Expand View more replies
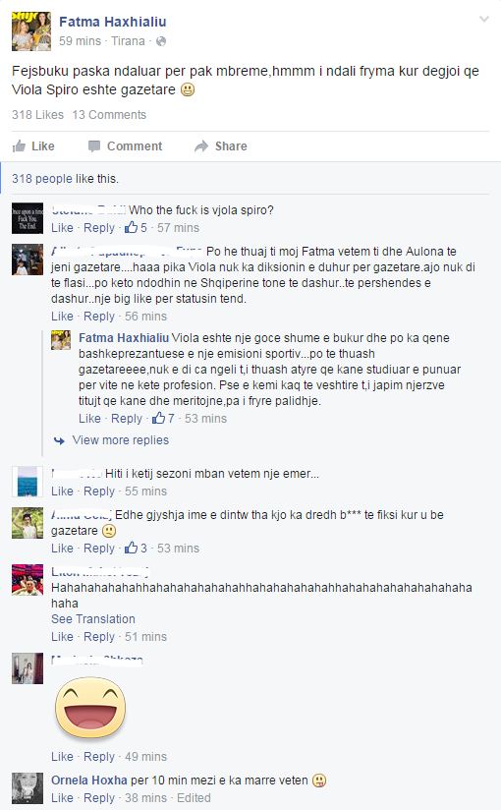The height and width of the screenshot is (810, 501). (x=121, y=440)
